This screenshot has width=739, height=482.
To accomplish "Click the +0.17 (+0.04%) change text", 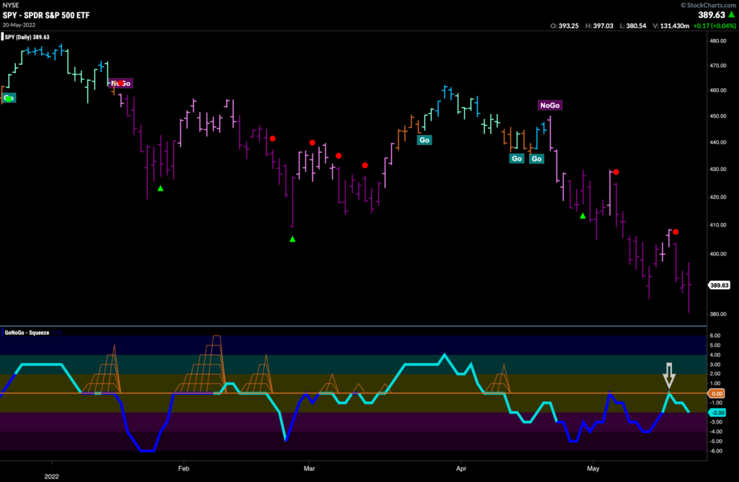I will (714, 26).
